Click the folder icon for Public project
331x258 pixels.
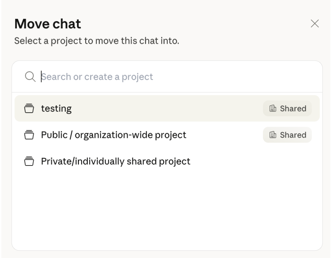click(30, 135)
